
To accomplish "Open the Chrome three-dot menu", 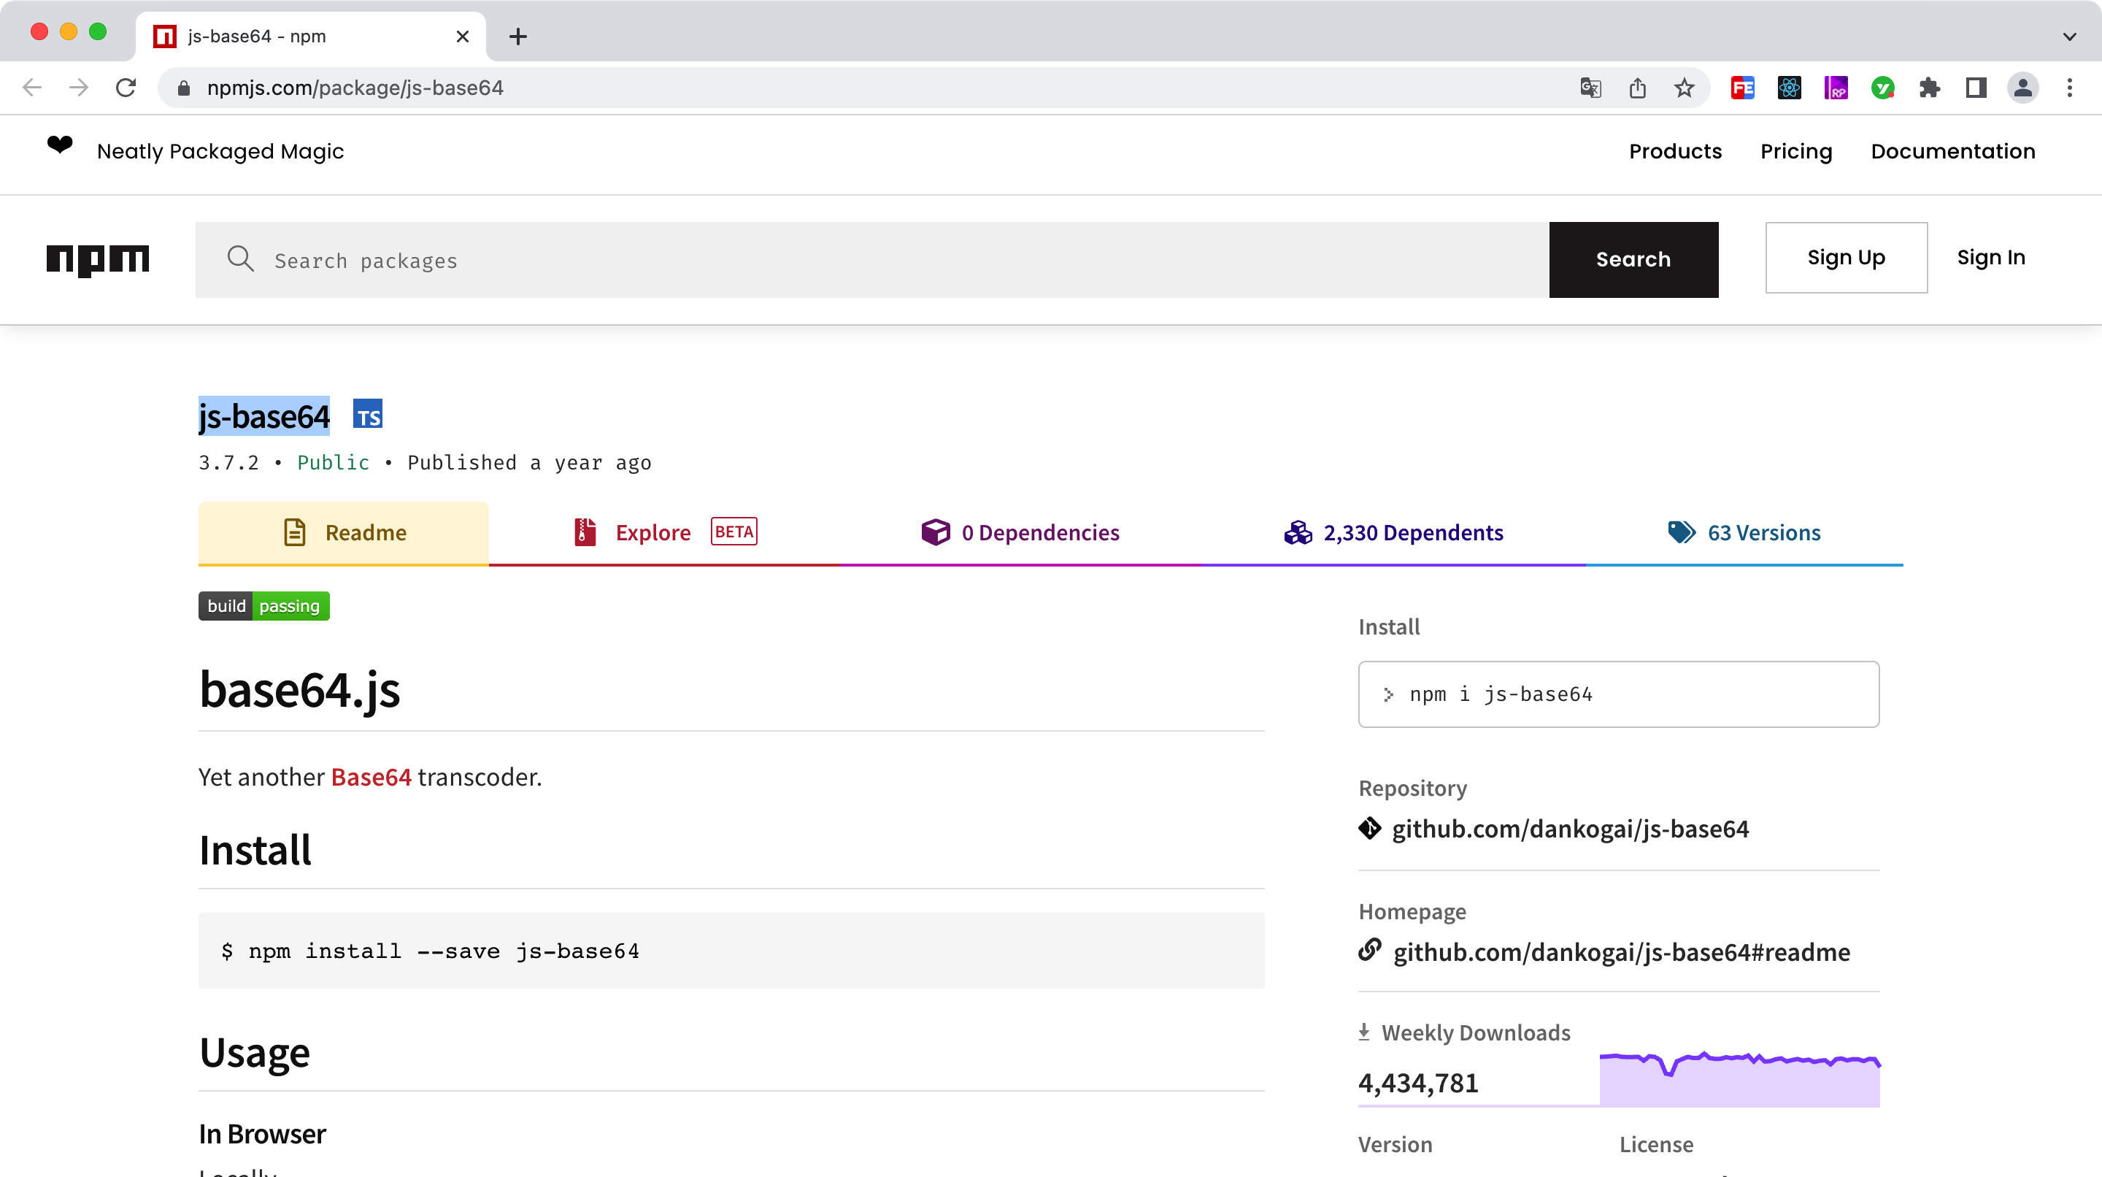I will point(2069,88).
